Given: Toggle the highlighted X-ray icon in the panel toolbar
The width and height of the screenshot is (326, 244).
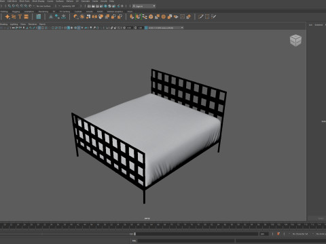Looking at the screenshot, I should (79, 28).
